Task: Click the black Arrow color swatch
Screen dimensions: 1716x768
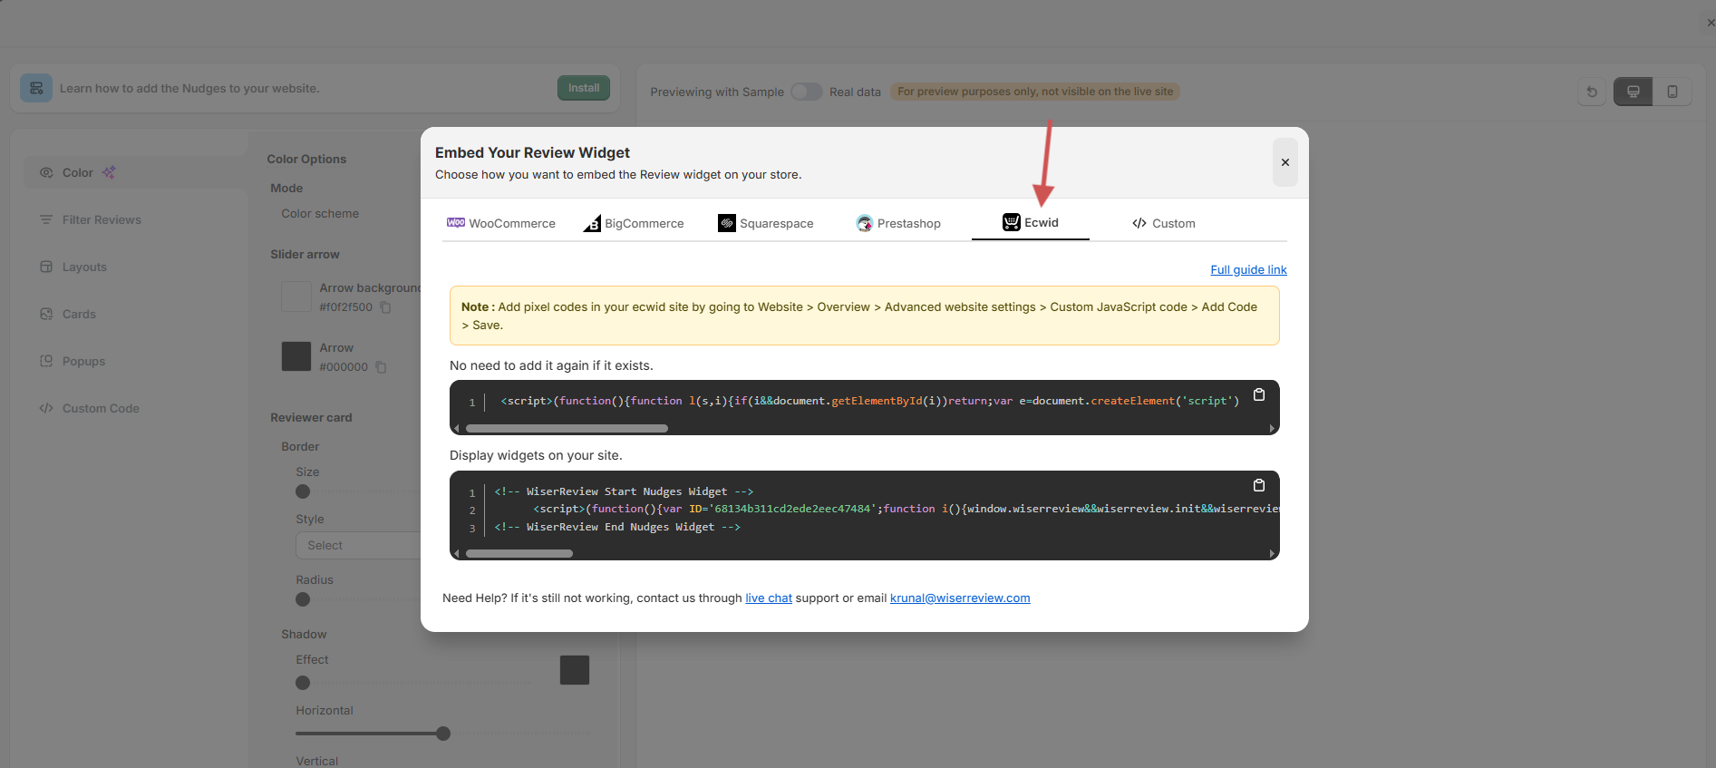Action: [x=296, y=356]
